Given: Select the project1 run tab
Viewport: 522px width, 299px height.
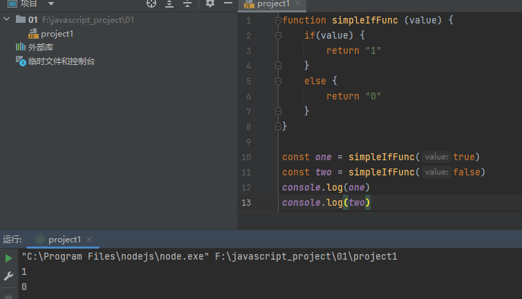Looking at the screenshot, I should coord(64,240).
